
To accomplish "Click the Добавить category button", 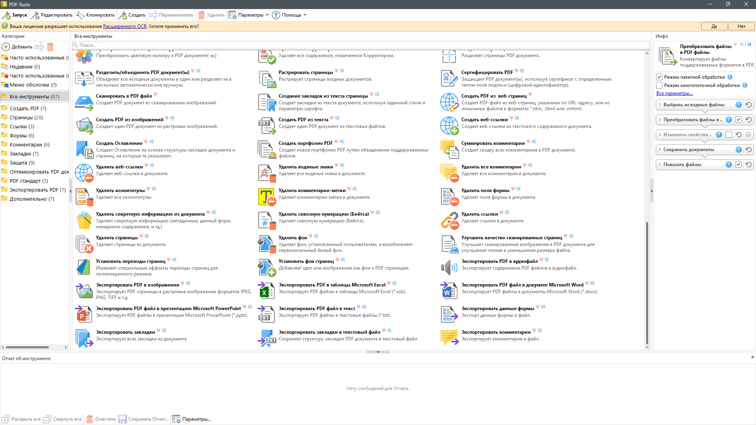I will point(17,47).
